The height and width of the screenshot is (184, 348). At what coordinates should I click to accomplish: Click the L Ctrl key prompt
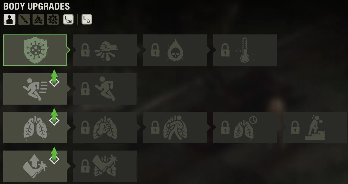point(68,19)
